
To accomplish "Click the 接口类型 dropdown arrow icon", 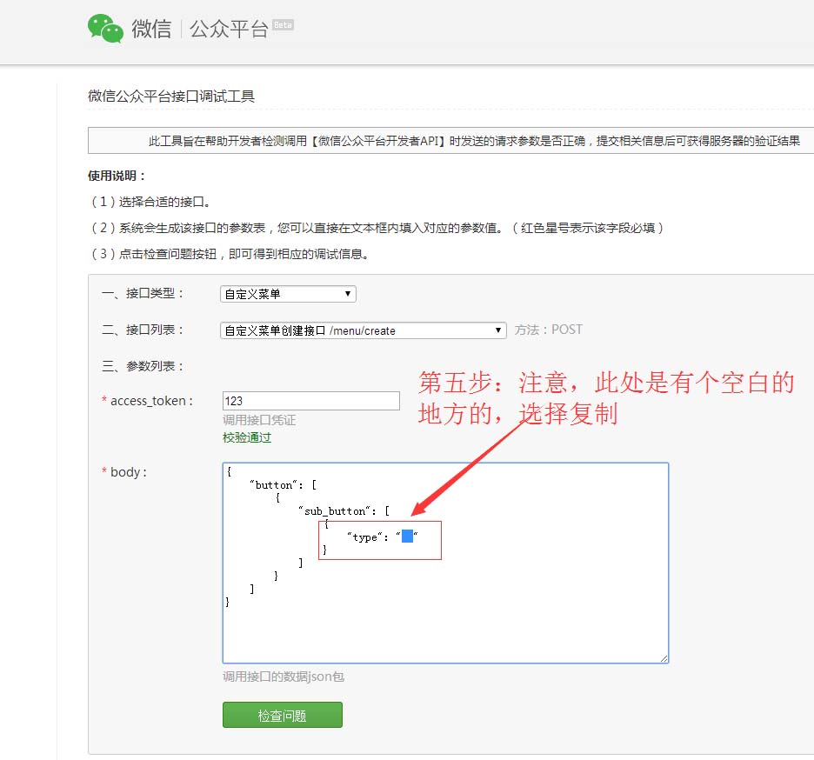I will [x=348, y=294].
